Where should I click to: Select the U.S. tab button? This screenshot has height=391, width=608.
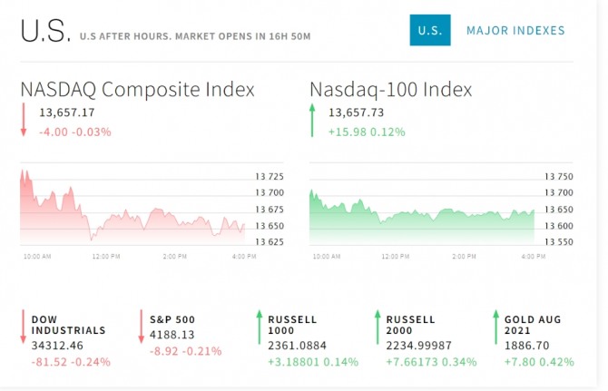430,30
